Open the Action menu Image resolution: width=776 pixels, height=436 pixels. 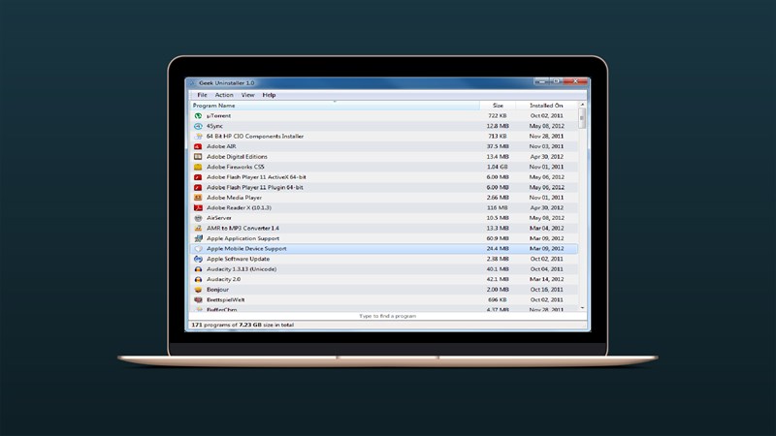pyautogui.click(x=224, y=95)
